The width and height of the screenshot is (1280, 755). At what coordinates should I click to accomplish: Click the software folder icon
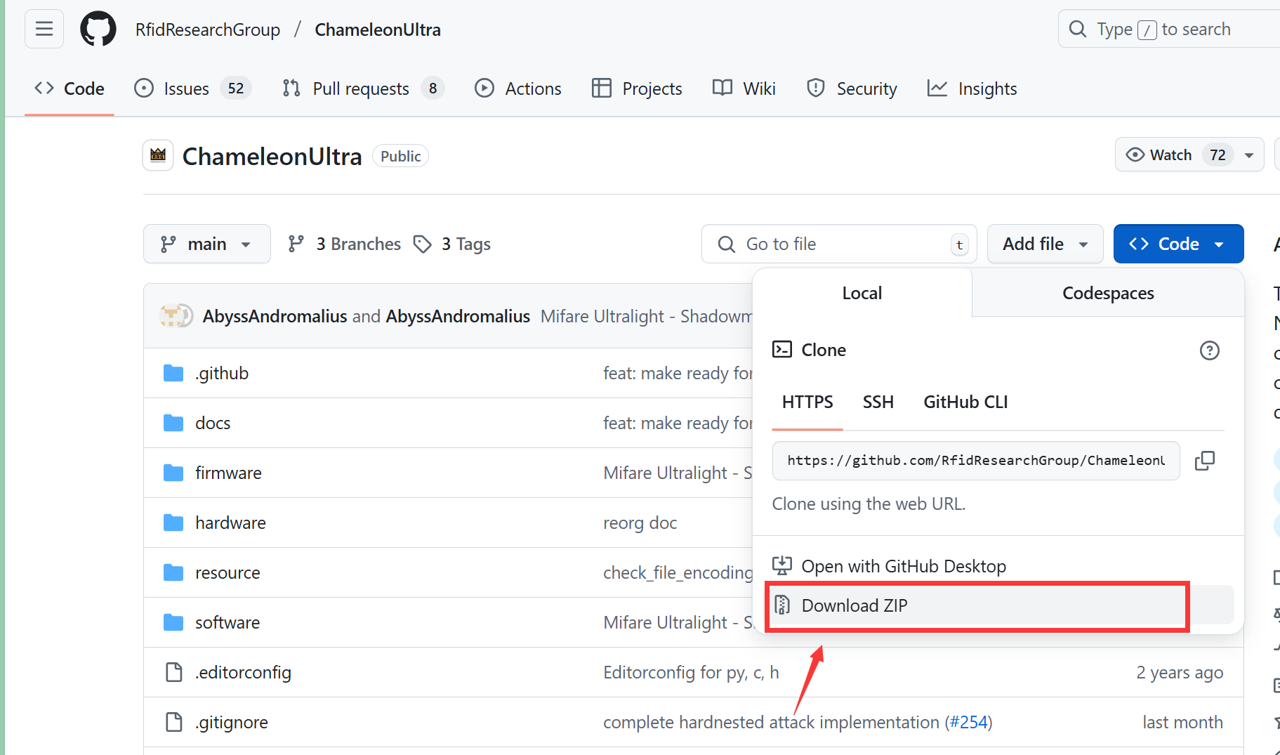pyautogui.click(x=173, y=622)
